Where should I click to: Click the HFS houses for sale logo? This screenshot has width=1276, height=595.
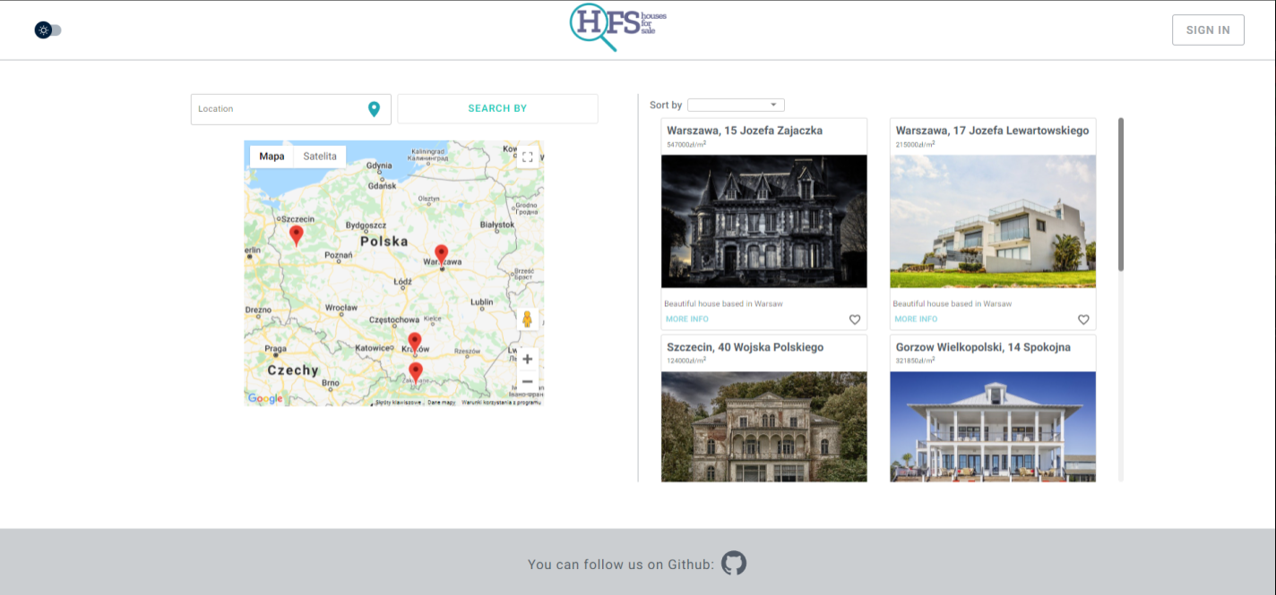point(618,27)
